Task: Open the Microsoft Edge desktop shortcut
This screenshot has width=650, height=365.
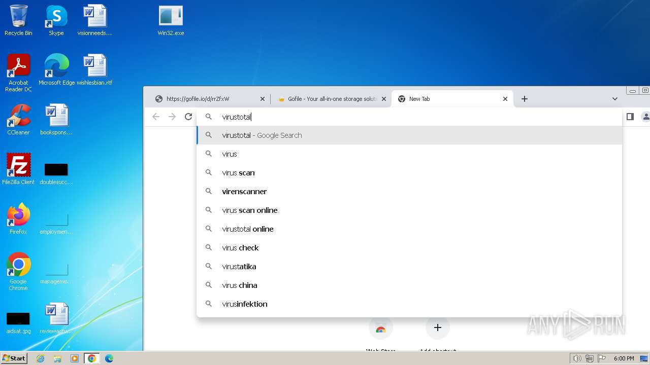Action: point(56,70)
